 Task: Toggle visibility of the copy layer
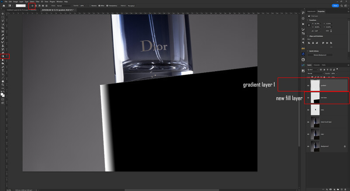308,134
